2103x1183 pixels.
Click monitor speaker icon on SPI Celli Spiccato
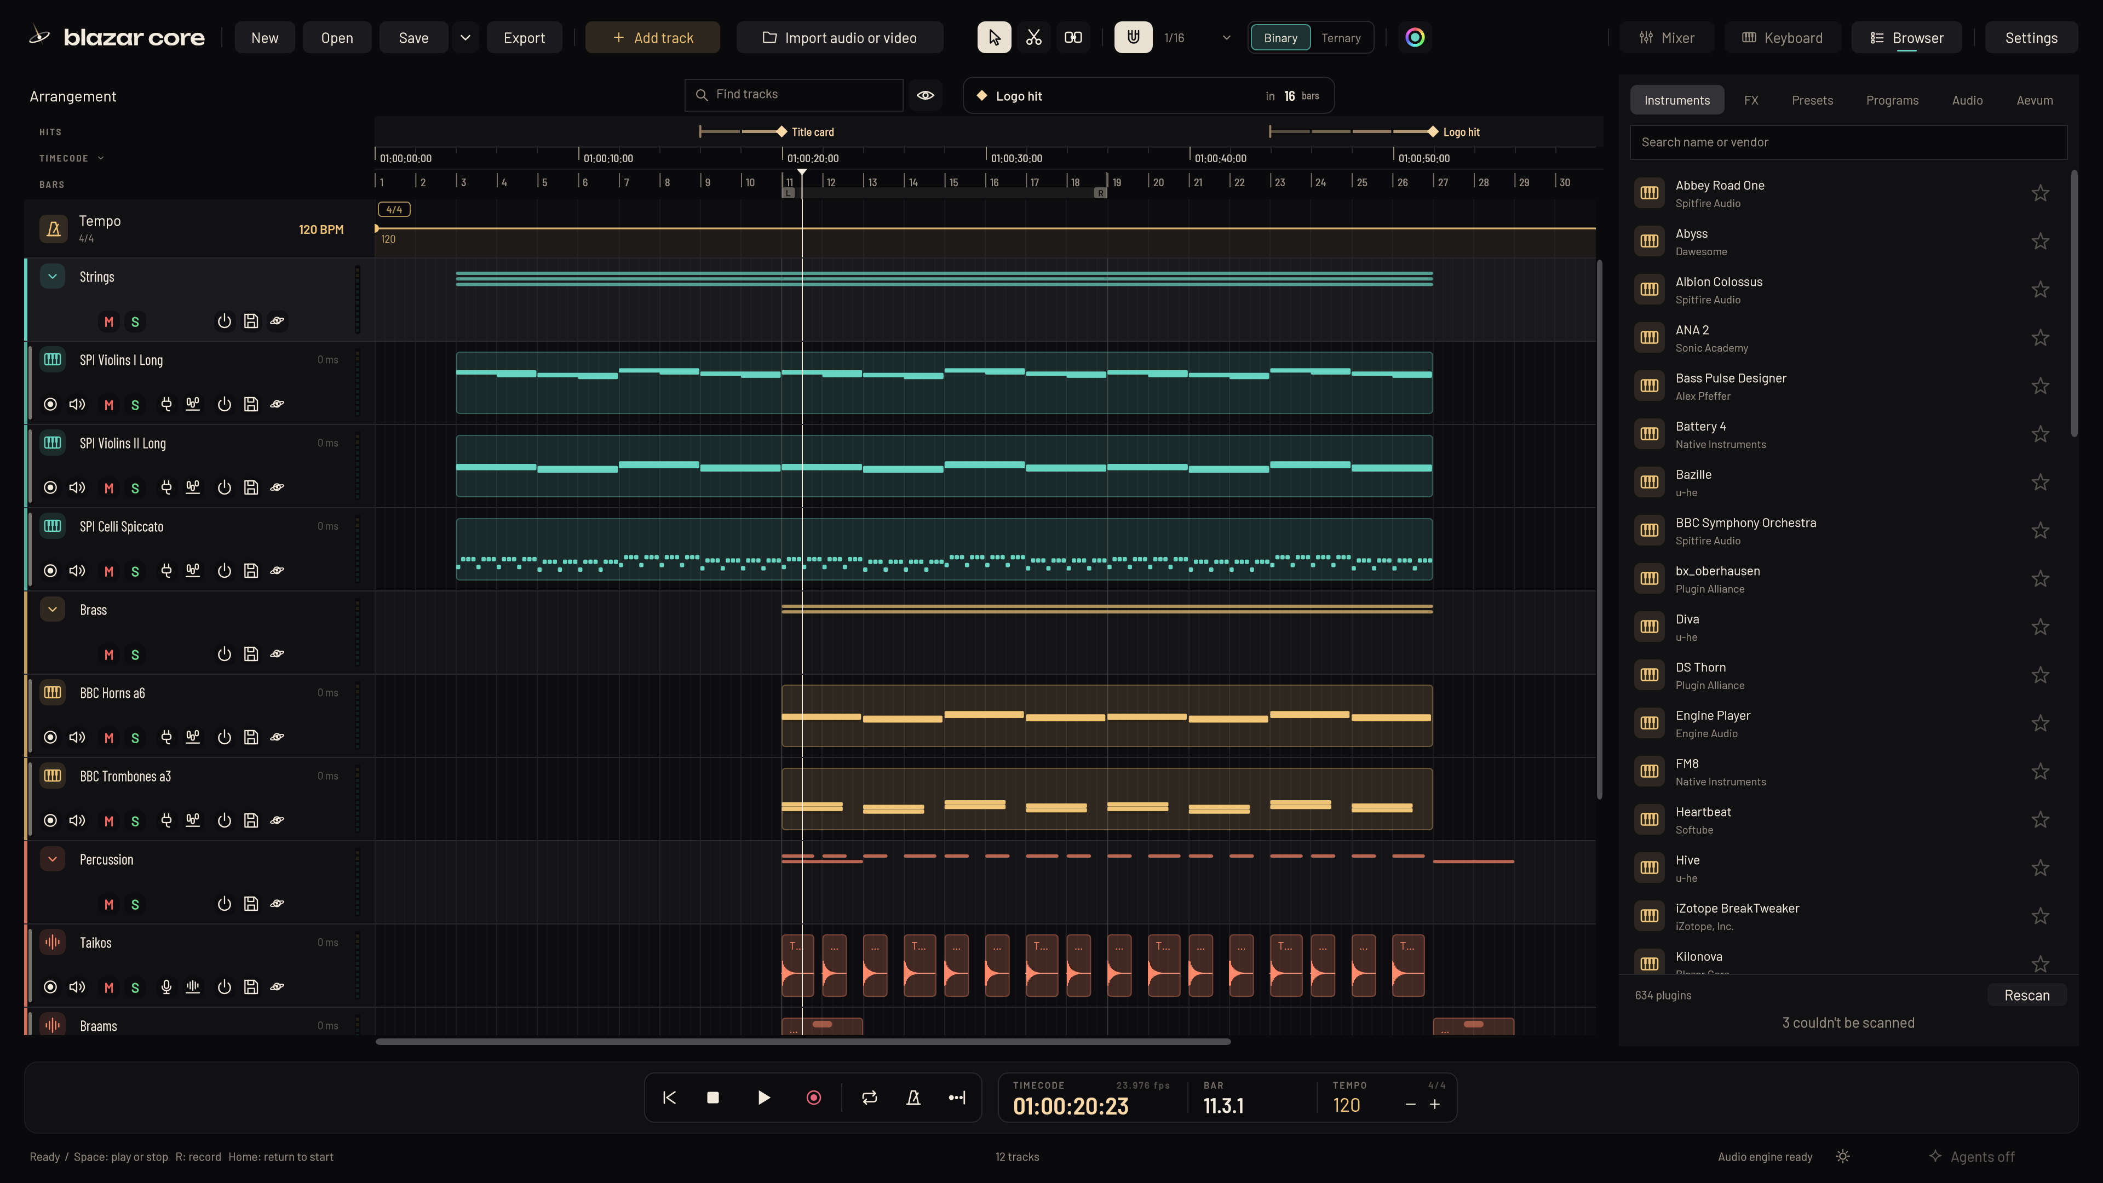coord(78,571)
